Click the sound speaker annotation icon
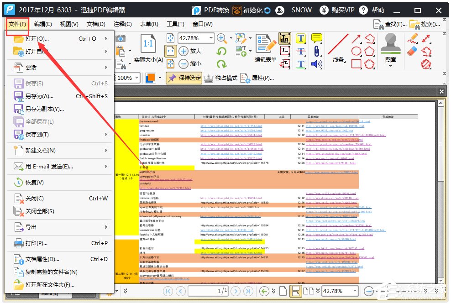451x304 pixels. click(x=316, y=64)
